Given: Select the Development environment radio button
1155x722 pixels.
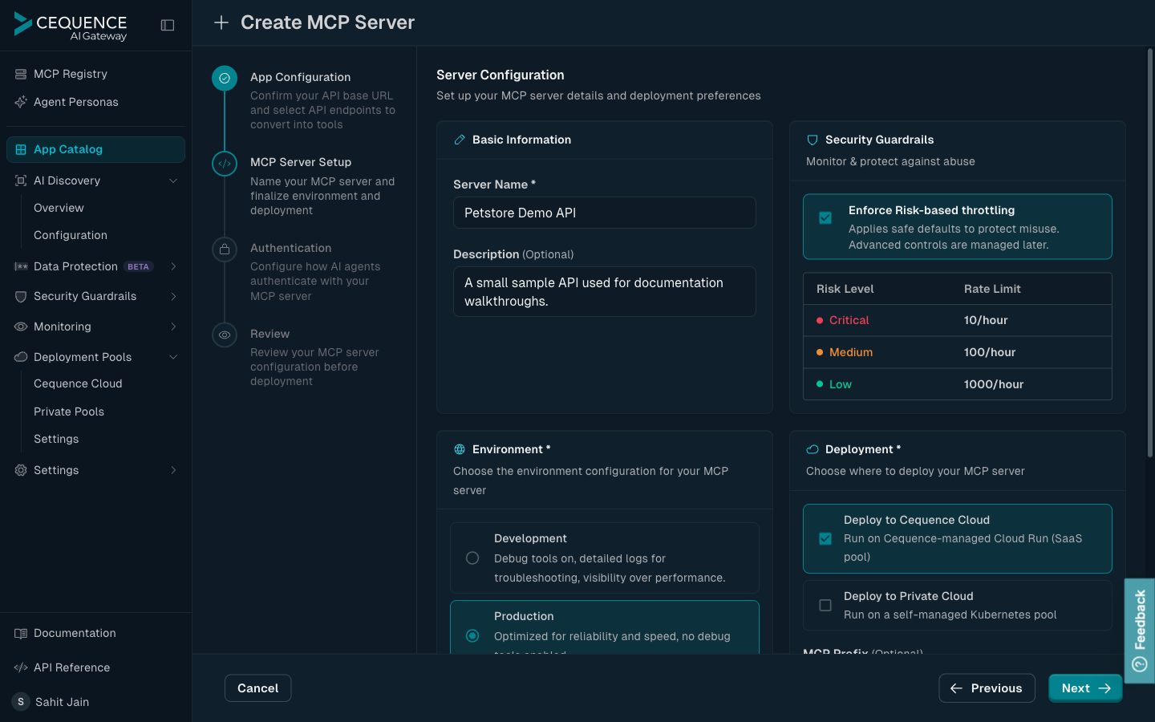Looking at the screenshot, I should pyautogui.click(x=472, y=558).
